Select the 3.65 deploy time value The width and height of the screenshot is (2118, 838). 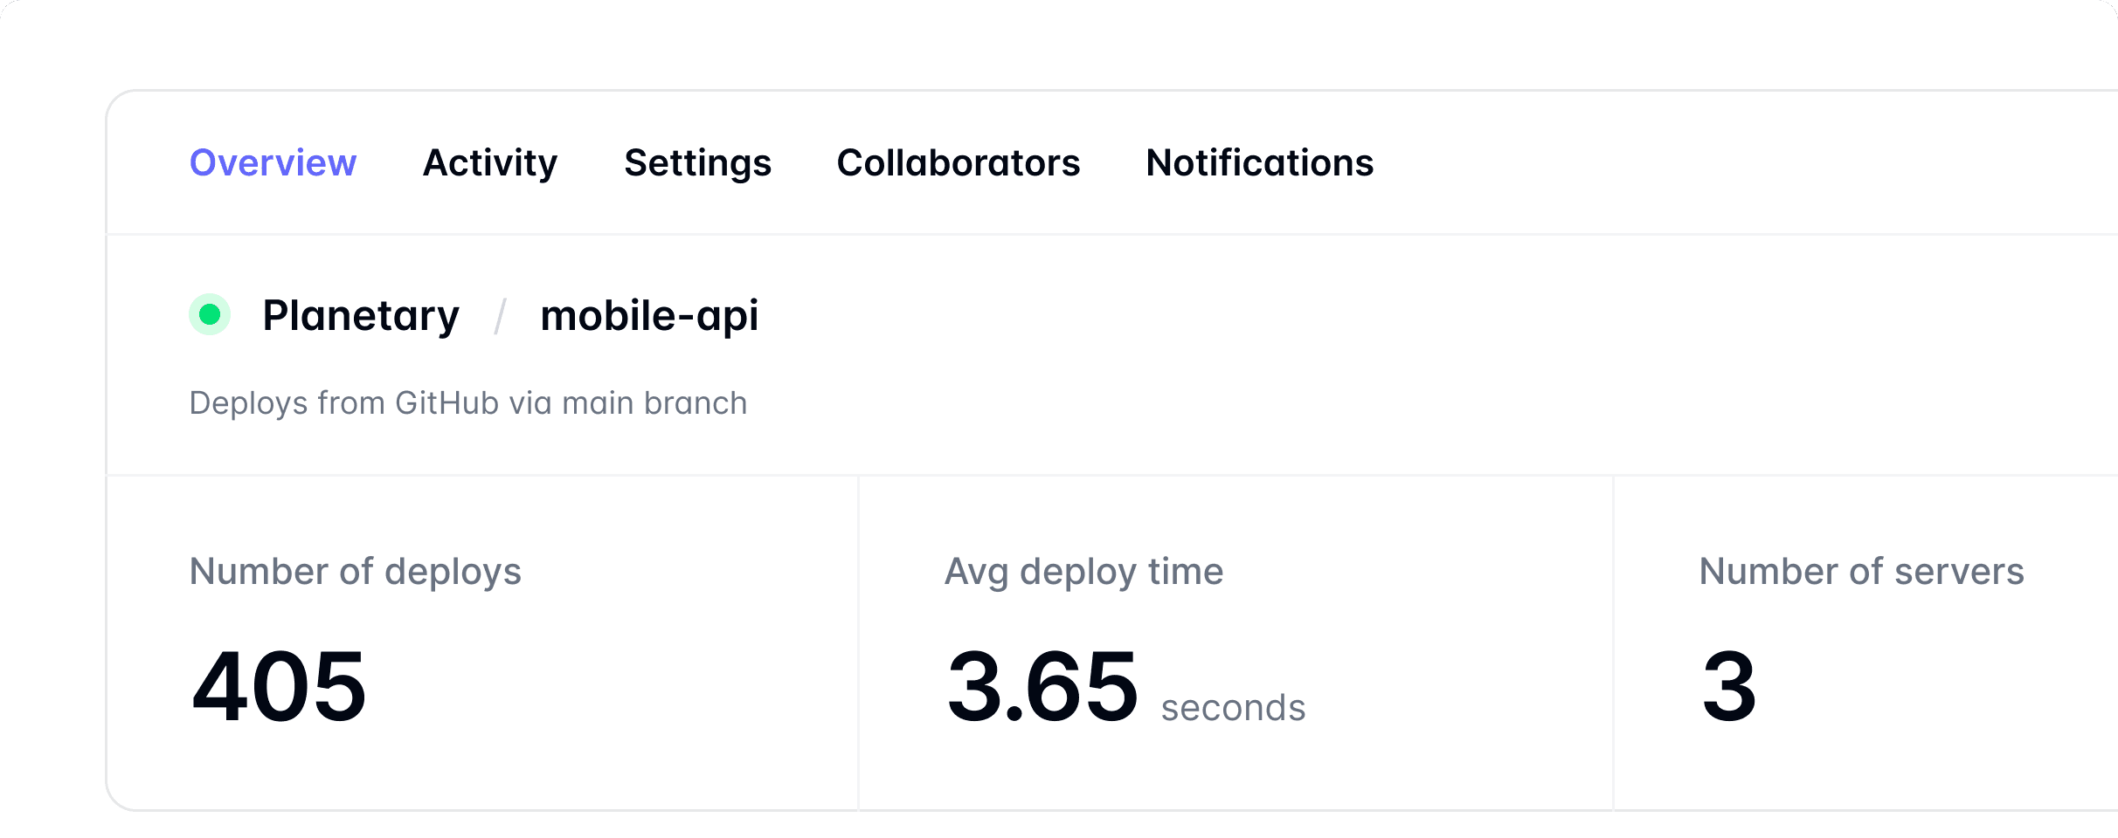(x=1042, y=686)
